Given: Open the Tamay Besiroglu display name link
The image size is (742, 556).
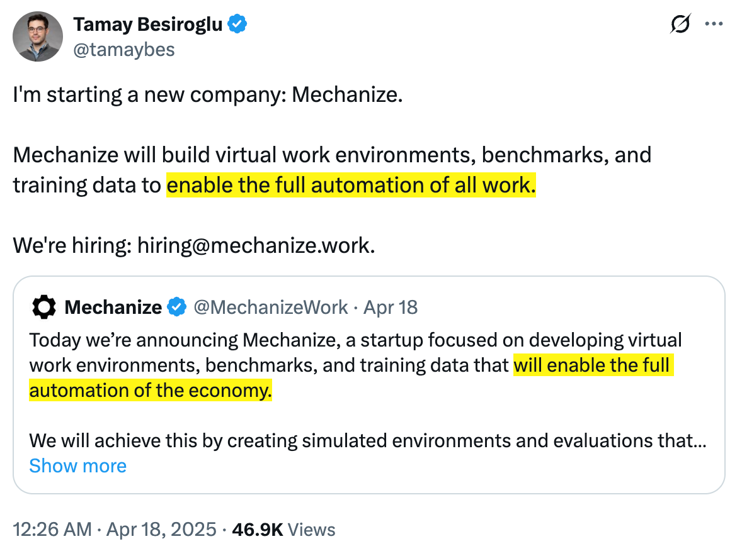Looking at the screenshot, I should tap(149, 25).
